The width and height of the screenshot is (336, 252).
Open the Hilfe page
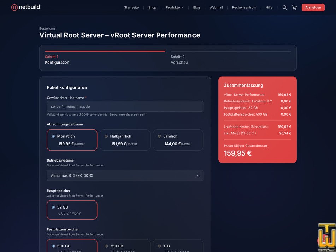[269, 7]
